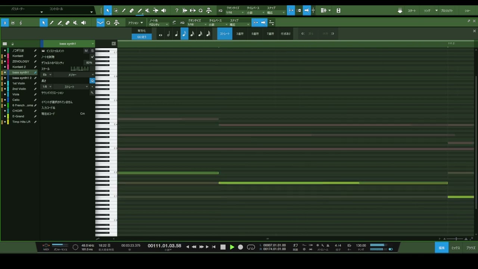Choose the whole note value
This screenshot has height=269, width=478.
tap(161, 34)
